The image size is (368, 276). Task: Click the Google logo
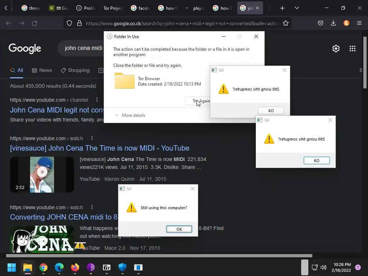click(x=25, y=49)
